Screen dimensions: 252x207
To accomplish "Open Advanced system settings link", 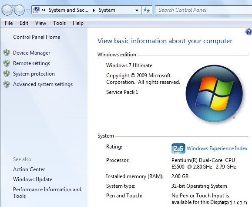I will [x=43, y=84].
